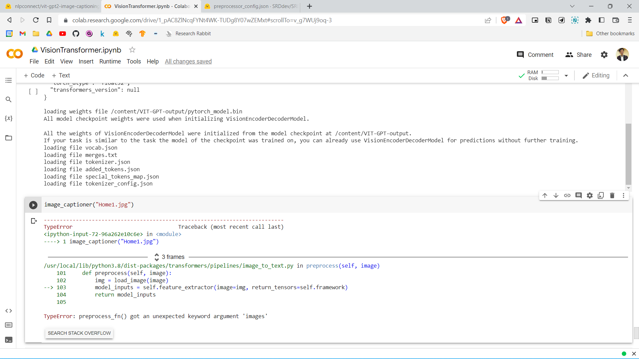Click the Colab CO logo

15,54
